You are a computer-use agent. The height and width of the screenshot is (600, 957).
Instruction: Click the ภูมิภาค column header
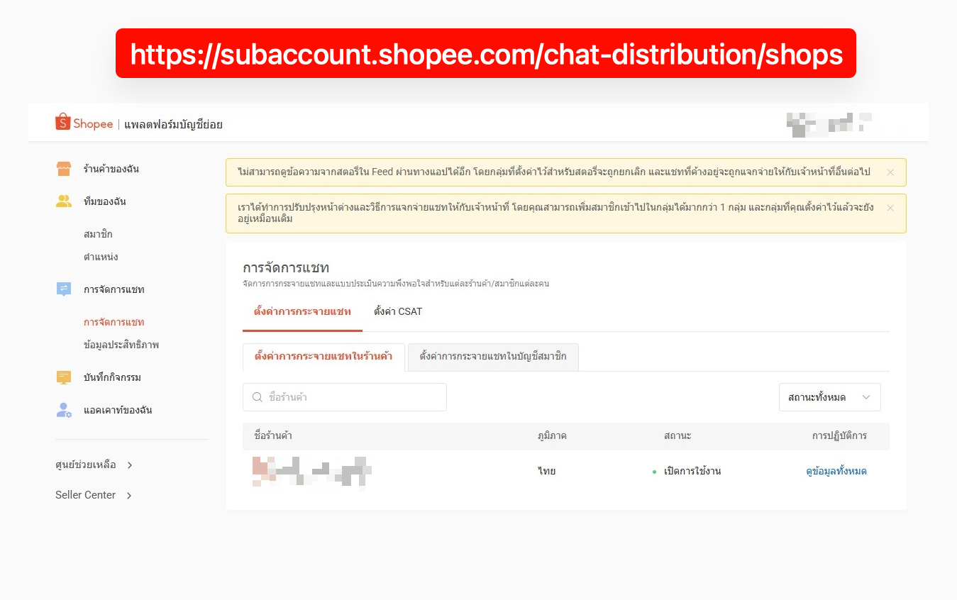(x=552, y=435)
